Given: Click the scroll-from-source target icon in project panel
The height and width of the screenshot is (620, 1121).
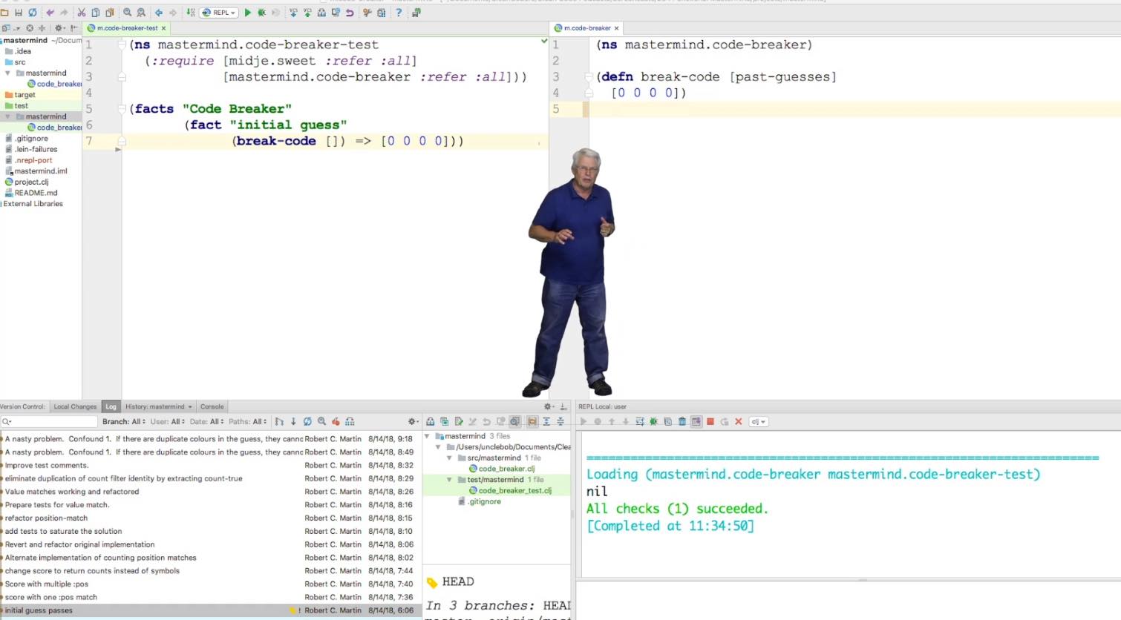Looking at the screenshot, I should pos(30,28).
